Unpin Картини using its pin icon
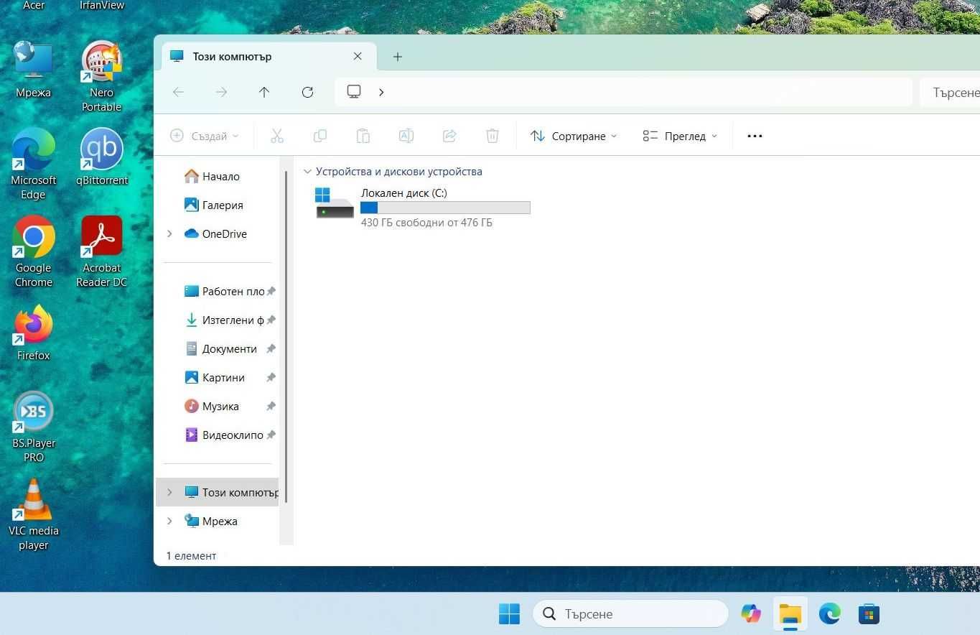Viewport: 980px width, 635px height. (x=271, y=377)
